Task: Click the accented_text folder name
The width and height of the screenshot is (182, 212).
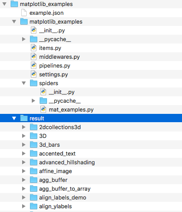Action: pos(57,154)
